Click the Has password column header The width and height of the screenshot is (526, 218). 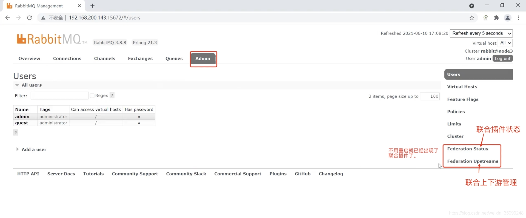(139, 109)
